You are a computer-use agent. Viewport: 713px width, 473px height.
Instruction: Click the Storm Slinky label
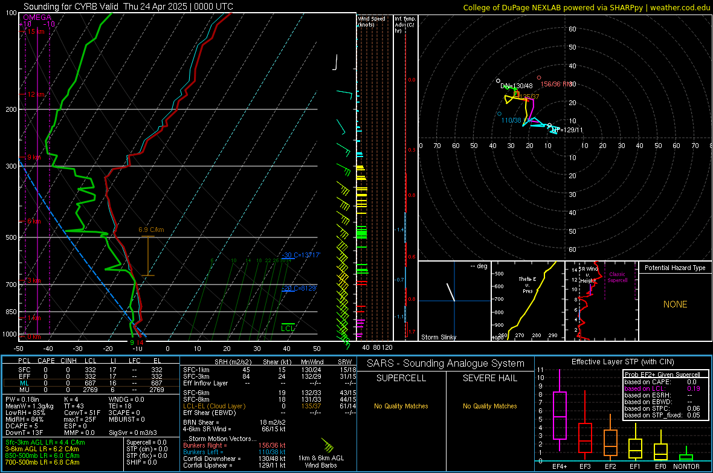coord(438,337)
